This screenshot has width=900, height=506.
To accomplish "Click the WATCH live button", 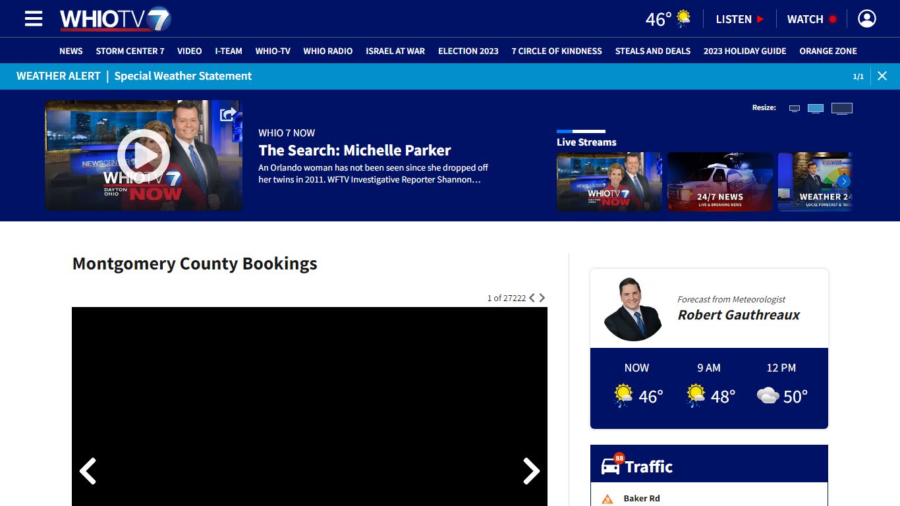I will pyautogui.click(x=811, y=19).
